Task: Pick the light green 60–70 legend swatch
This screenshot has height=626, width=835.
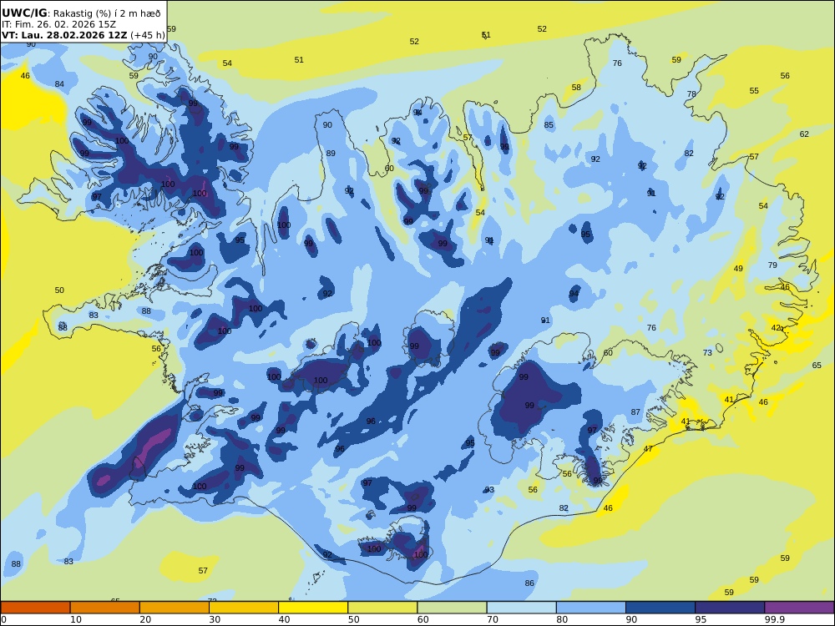Action: [x=452, y=608]
